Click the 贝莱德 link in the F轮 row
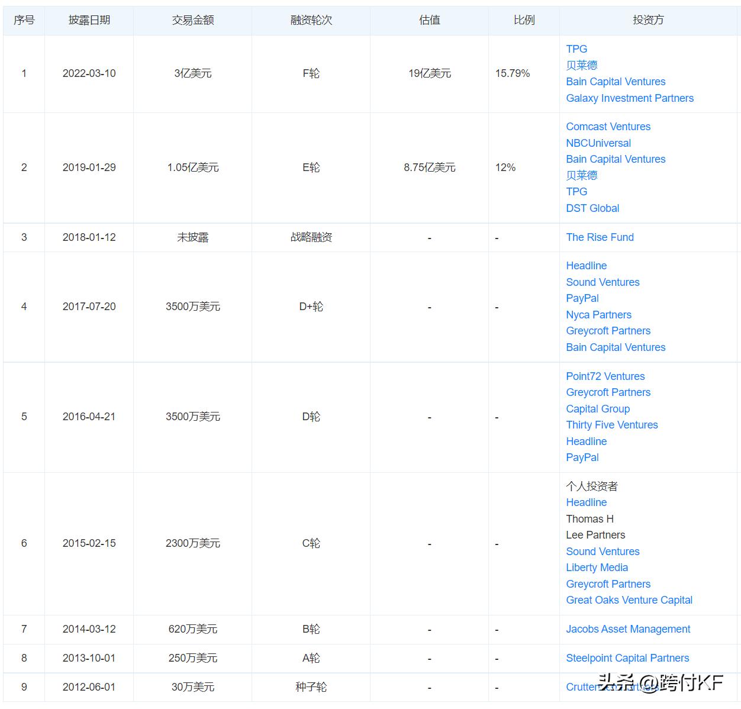 pos(582,65)
